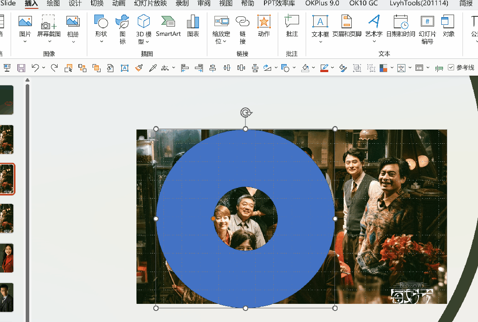Click the ungroup objects icon

point(371,68)
